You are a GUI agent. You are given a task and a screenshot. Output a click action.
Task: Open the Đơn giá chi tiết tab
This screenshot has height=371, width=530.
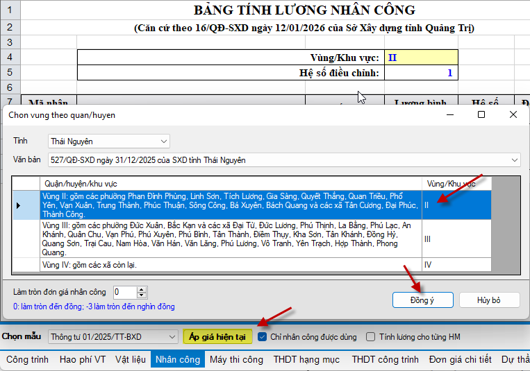[x=460, y=359]
